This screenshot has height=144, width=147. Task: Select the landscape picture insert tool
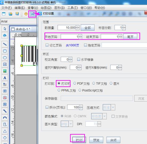coord(5,71)
